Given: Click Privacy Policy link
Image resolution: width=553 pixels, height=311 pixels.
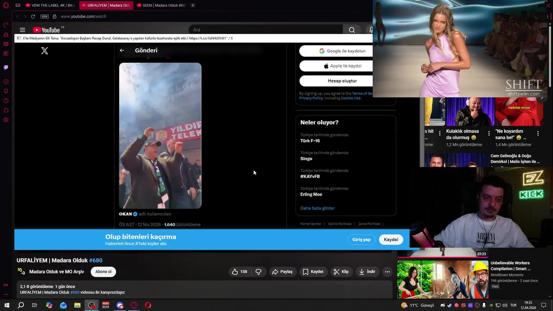Looking at the screenshot, I should click(x=311, y=98).
